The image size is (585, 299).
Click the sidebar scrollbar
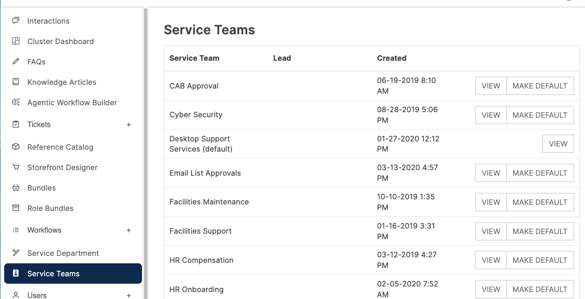(x=146, y=139)
